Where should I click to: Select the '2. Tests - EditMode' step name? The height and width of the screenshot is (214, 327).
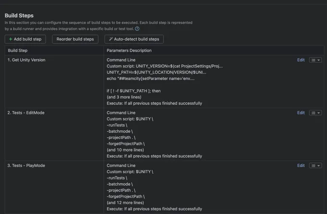pyautogui.click(x=27, y=113)
